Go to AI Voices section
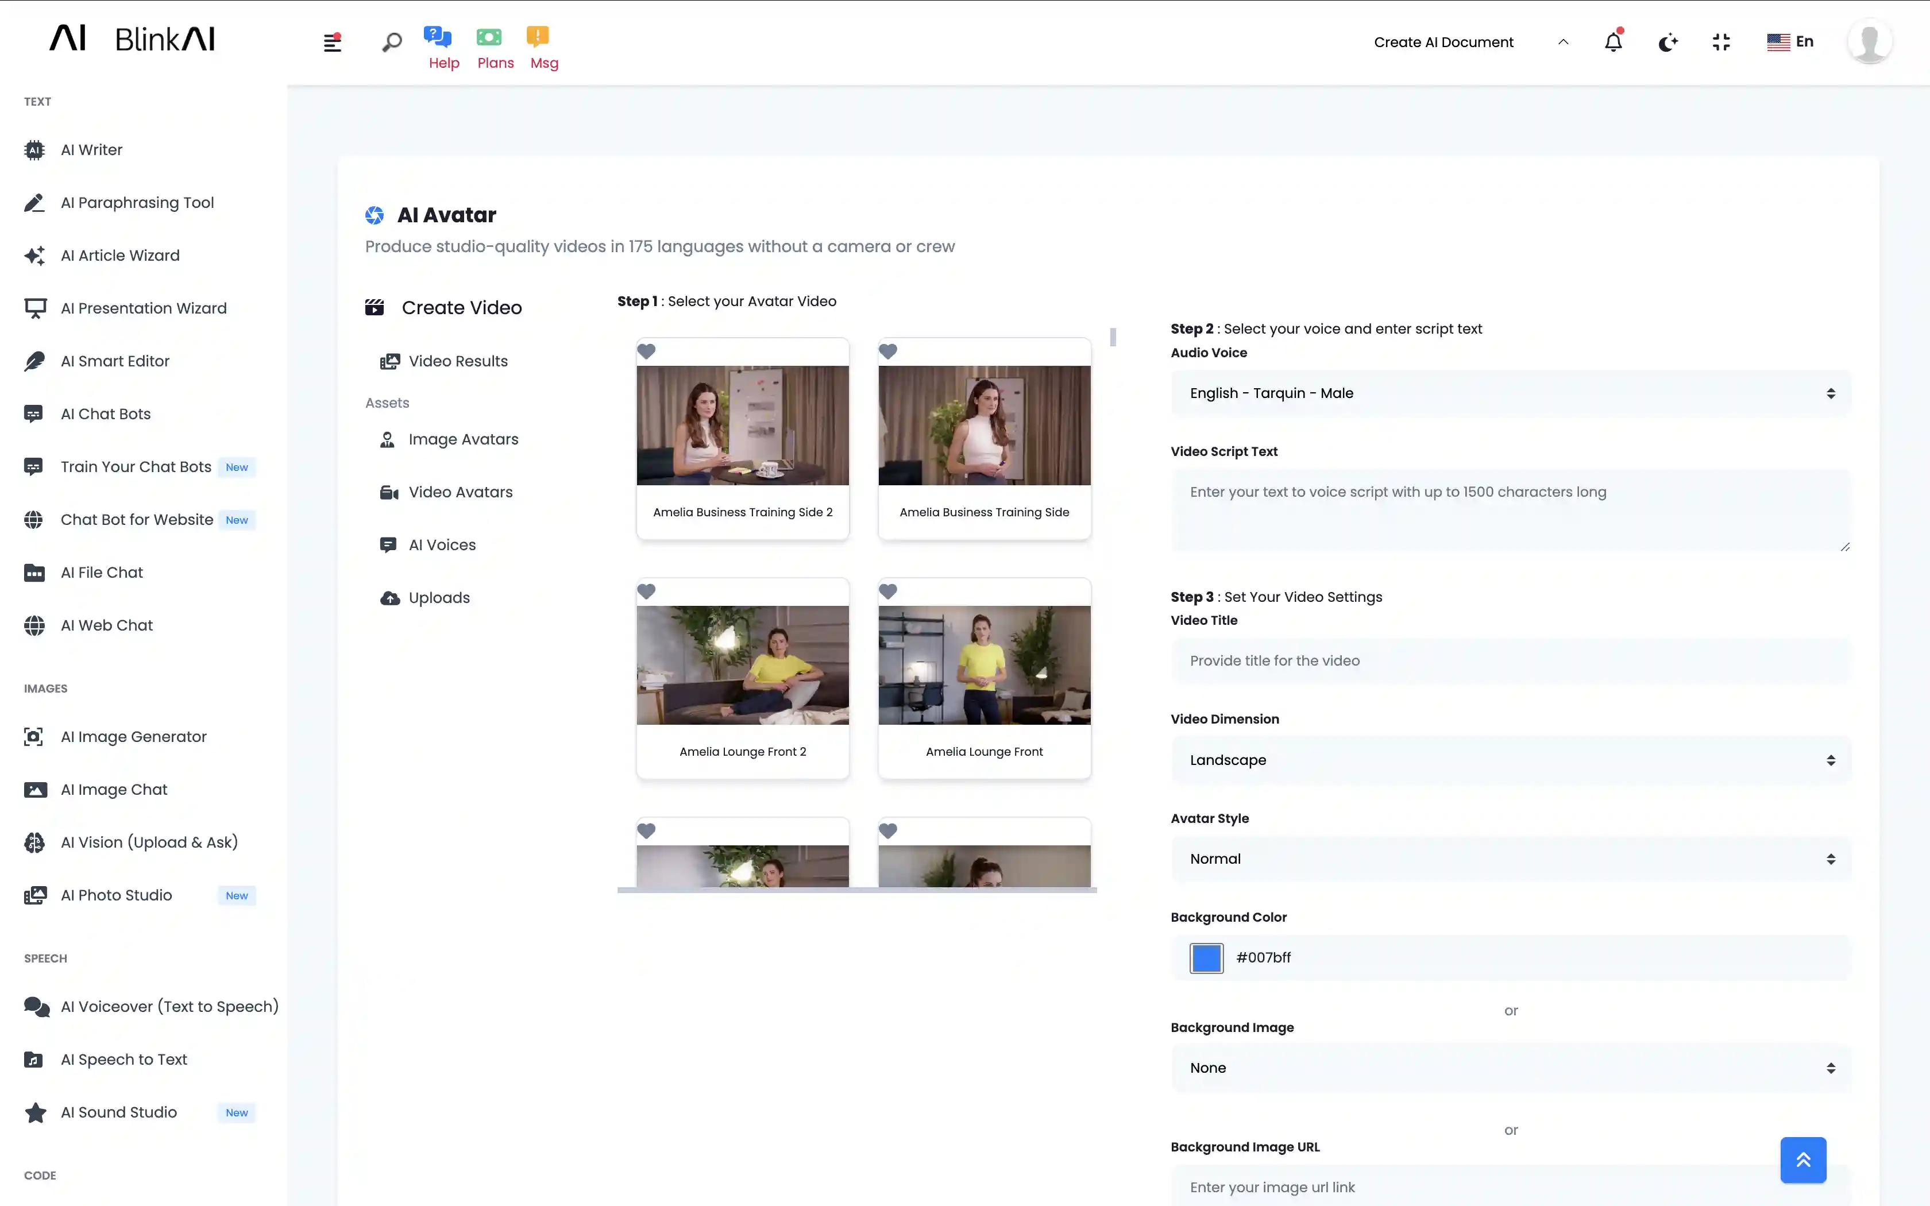Screen dimensions: 1930x1206 [x=442, y=545]
